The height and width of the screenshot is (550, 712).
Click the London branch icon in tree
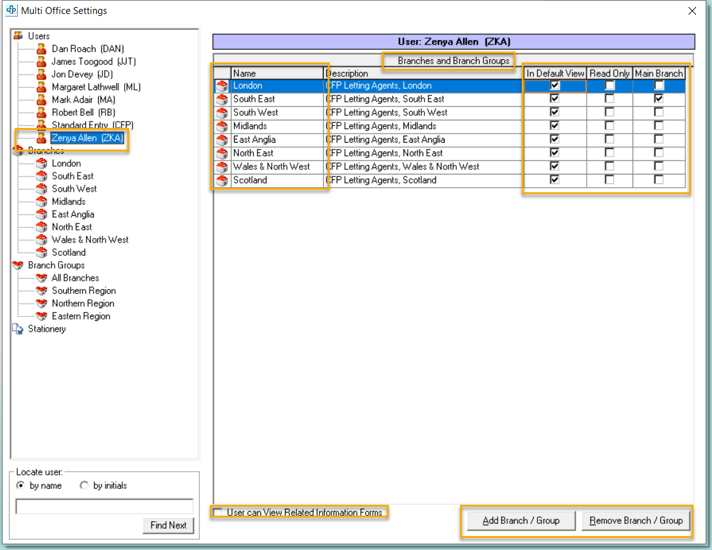tap(42, 163)
